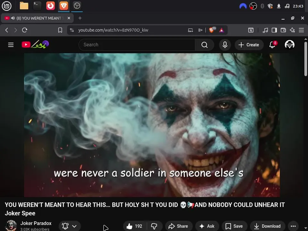The image size is (308, 231).
Task: Click the video title text
Action: [145, 209]
